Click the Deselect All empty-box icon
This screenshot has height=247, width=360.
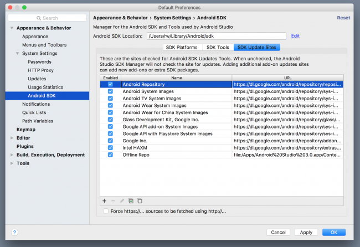coord(140,200)
